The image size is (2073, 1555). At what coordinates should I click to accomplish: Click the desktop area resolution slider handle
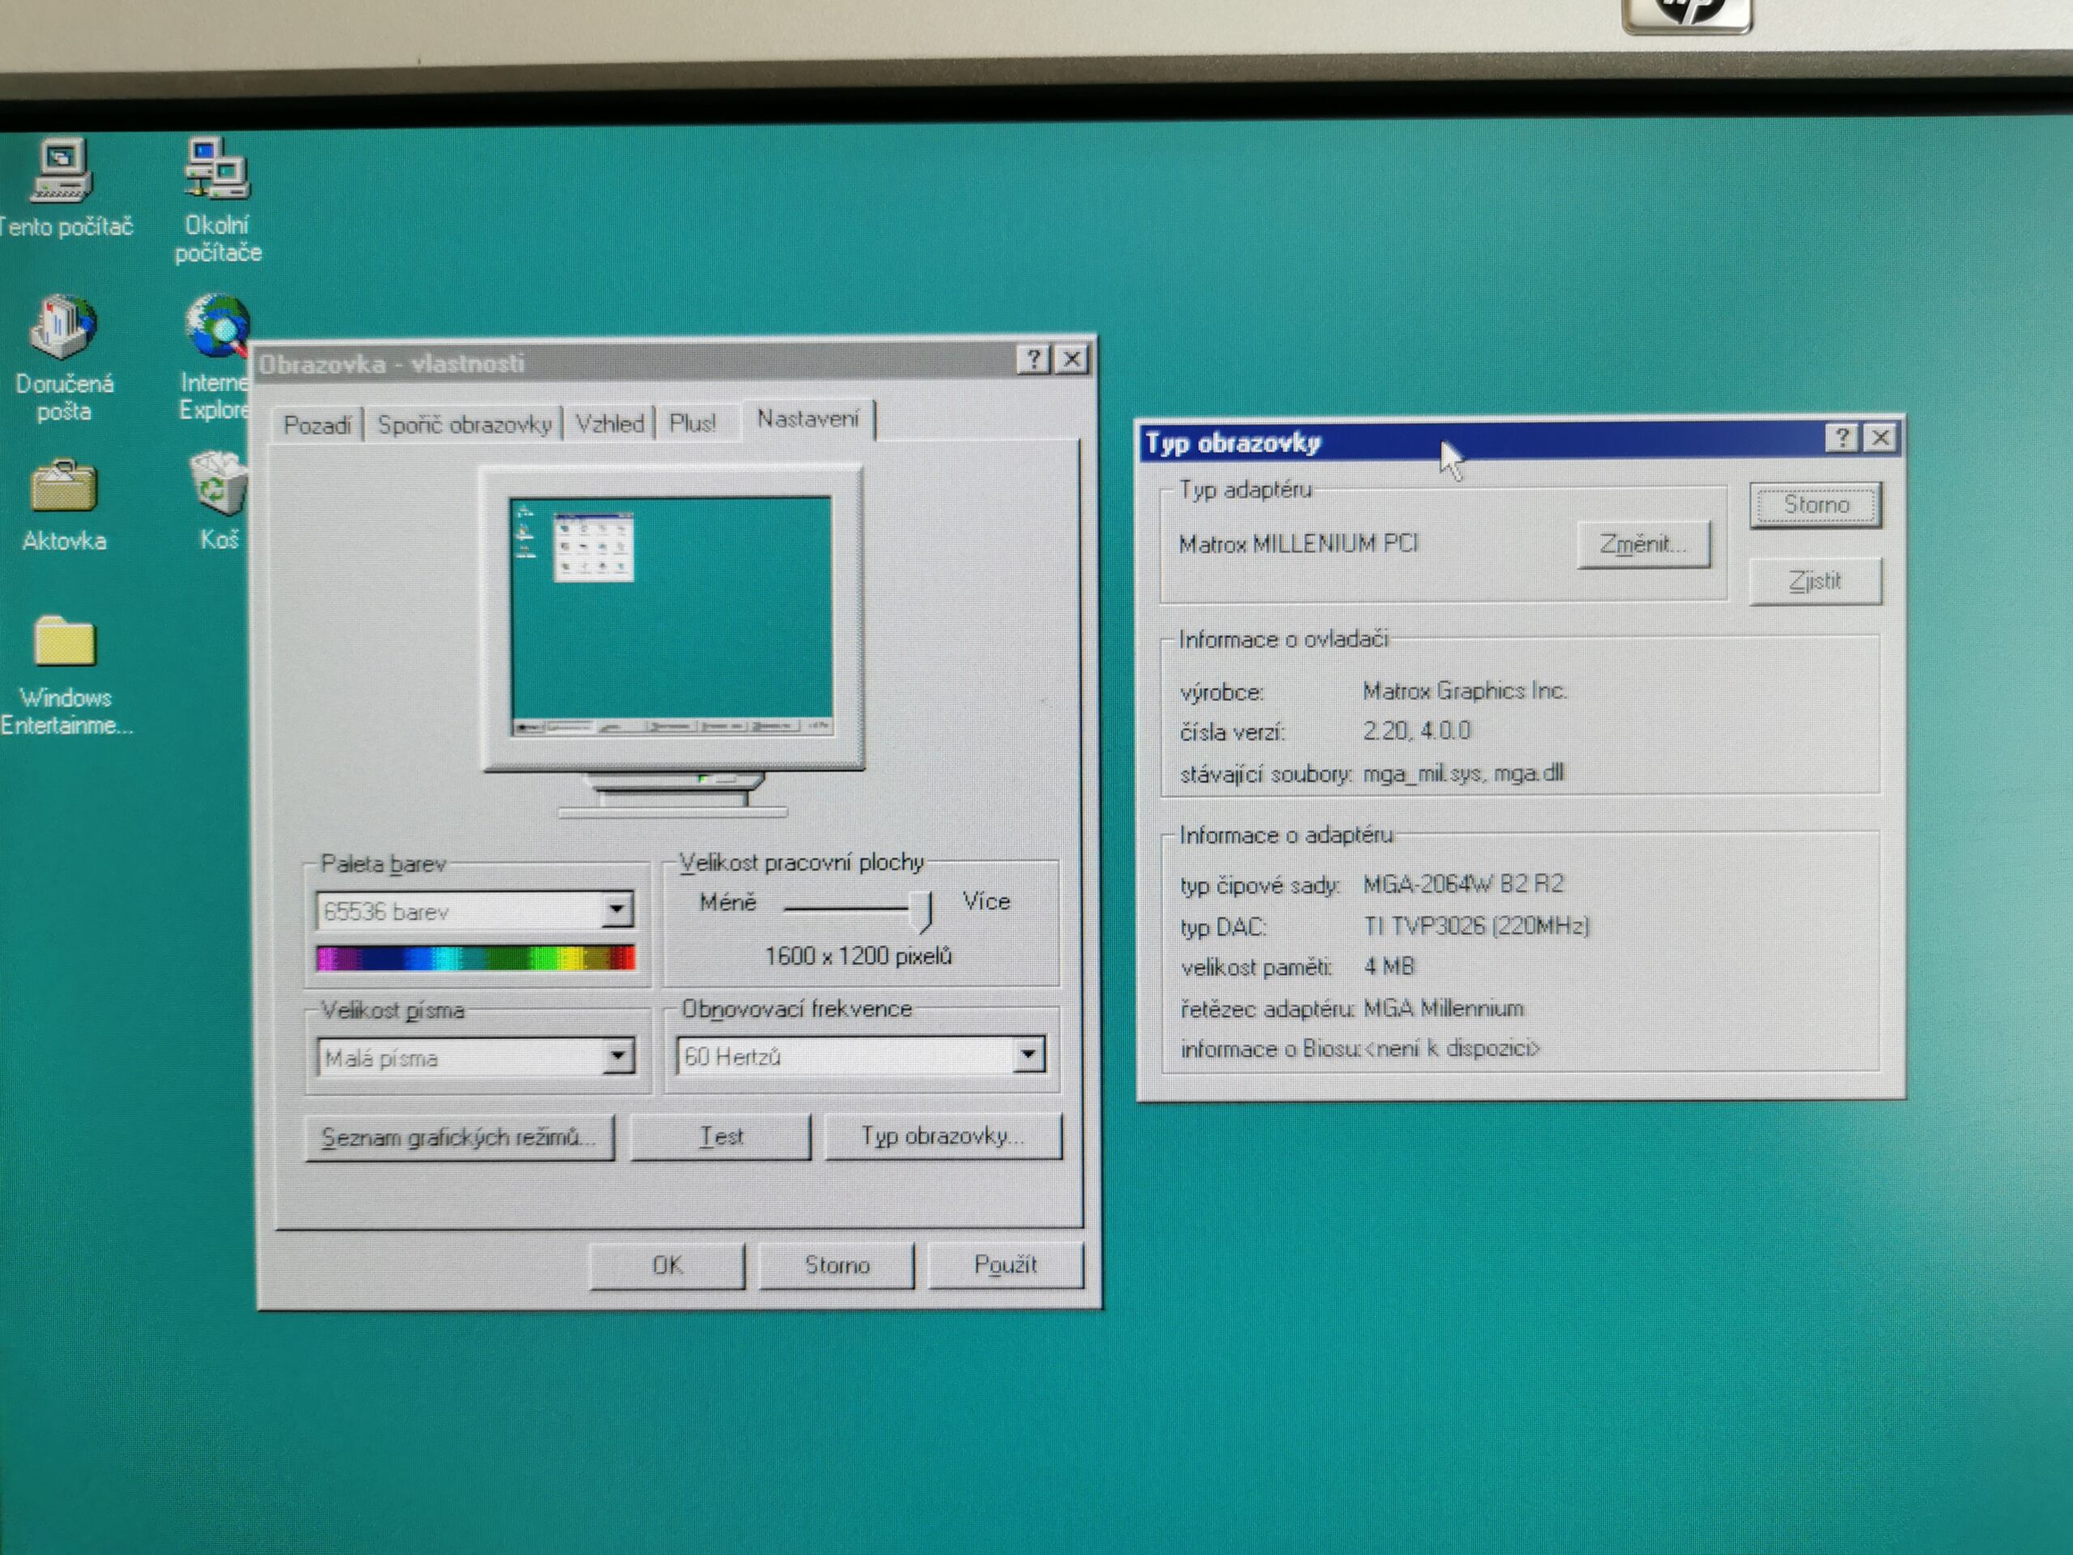tap(922, 910)
